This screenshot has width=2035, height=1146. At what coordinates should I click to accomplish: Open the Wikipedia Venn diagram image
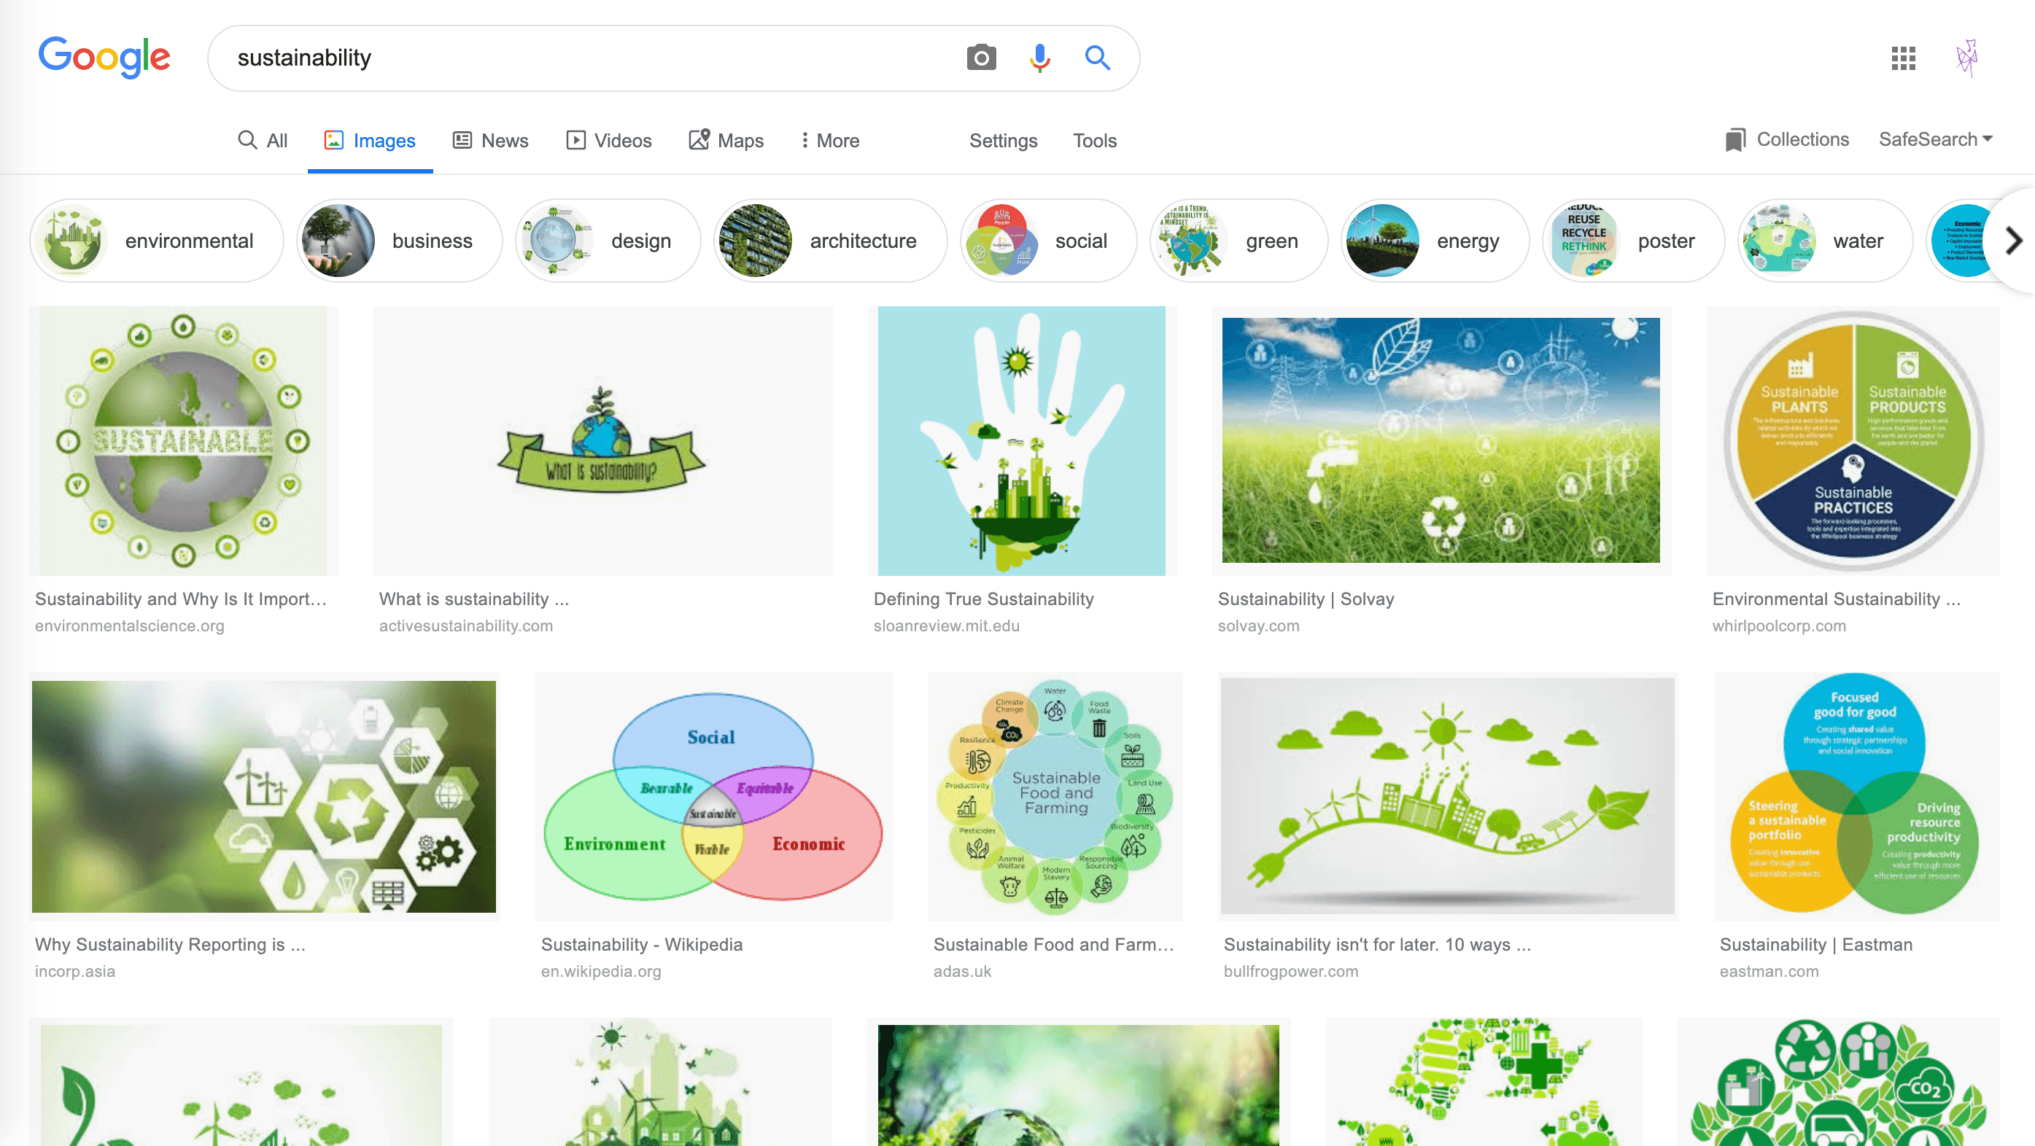tap(713, 796)
